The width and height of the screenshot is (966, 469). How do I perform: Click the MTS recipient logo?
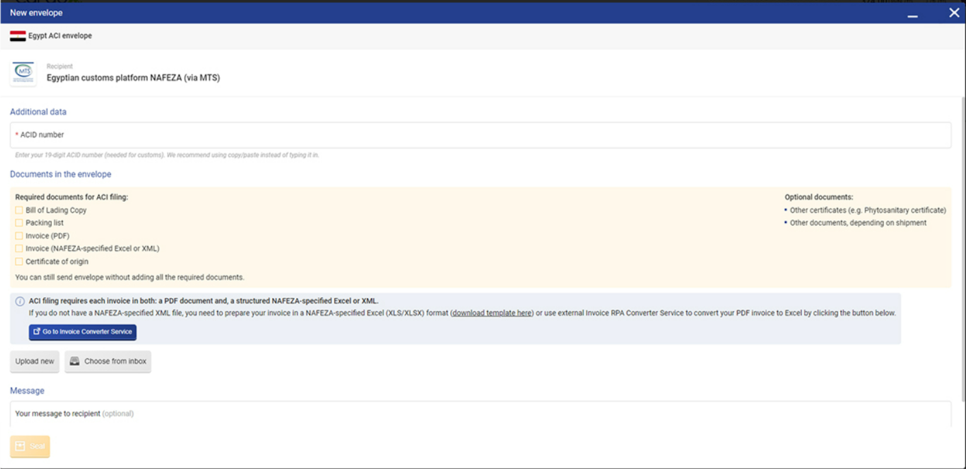click(23, 72)
